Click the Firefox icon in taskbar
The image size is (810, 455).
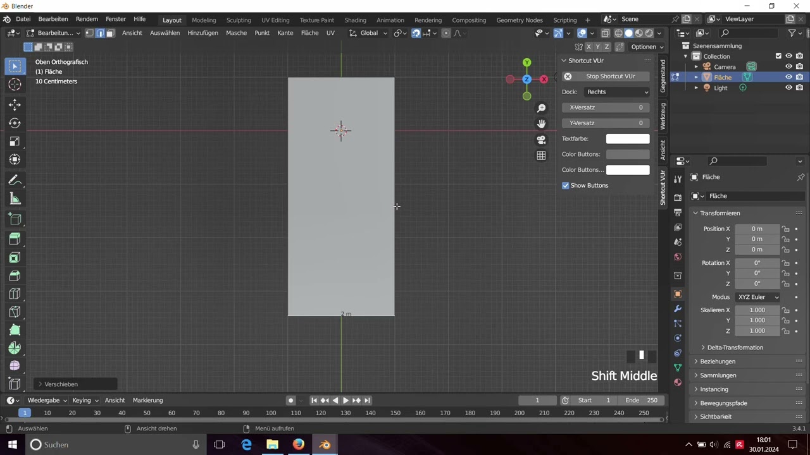pyautogui.click(x=298, y=445)
